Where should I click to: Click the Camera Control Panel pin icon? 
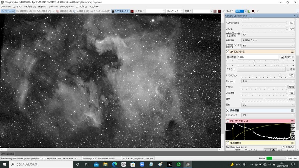coord(297,16)
